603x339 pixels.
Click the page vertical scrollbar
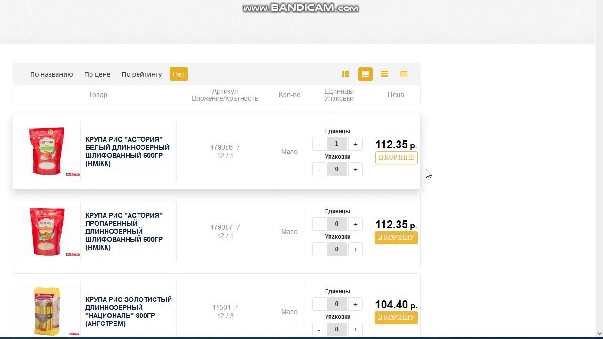[599, 169]
